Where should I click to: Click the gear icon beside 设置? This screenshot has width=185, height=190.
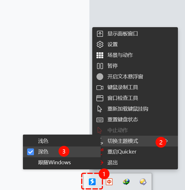pos(100,44)
